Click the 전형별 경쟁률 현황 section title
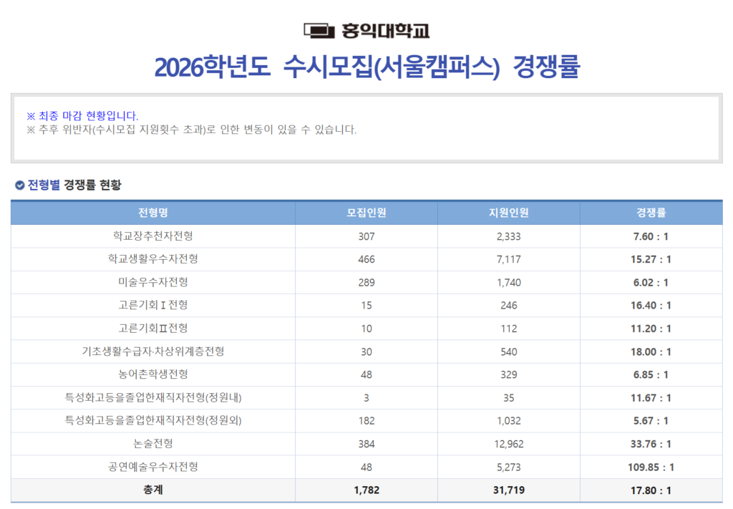Image resolution: width=733 pixels, height=509 pixels. [74, 185]
